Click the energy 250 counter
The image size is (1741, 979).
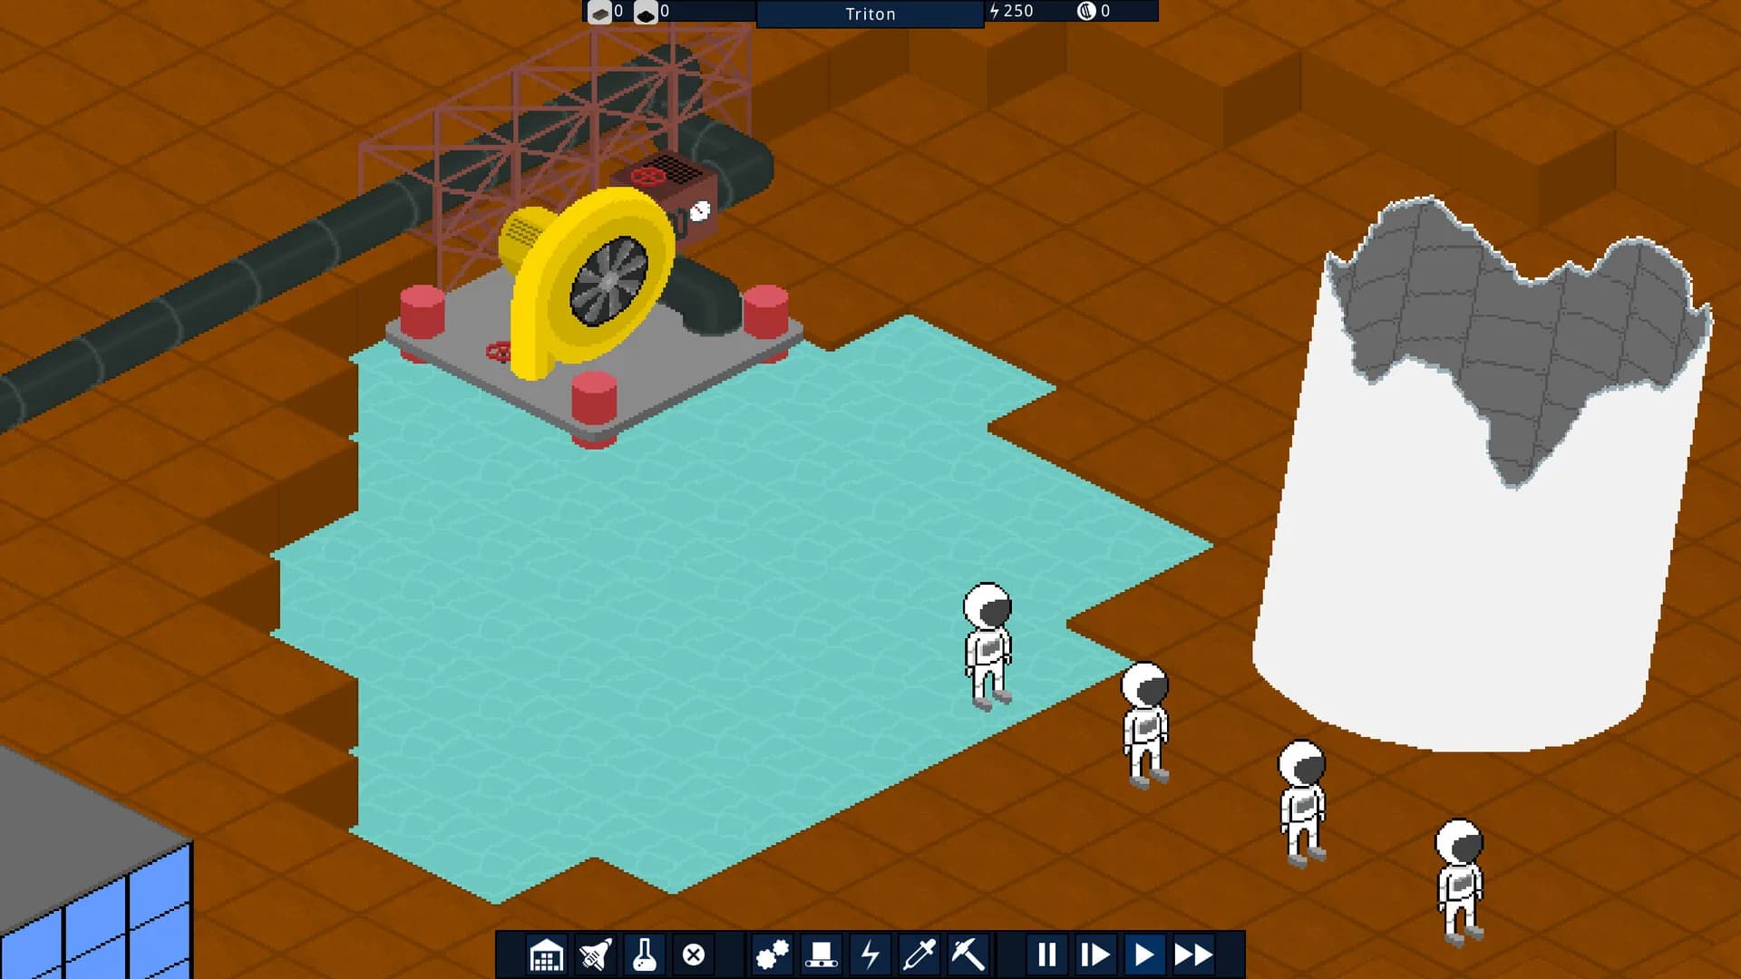coord(1011,11)
